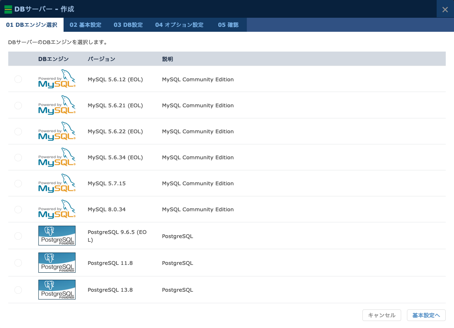454x328 pixels.
Task: Open the 05 確認 tab
Action: (x=228, y=25)
